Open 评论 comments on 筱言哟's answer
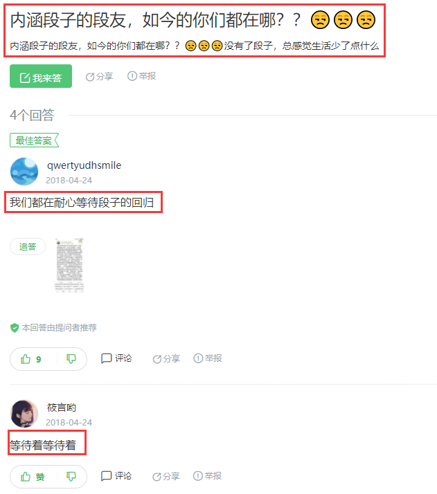The image size is (437, 494). [116, 476]
